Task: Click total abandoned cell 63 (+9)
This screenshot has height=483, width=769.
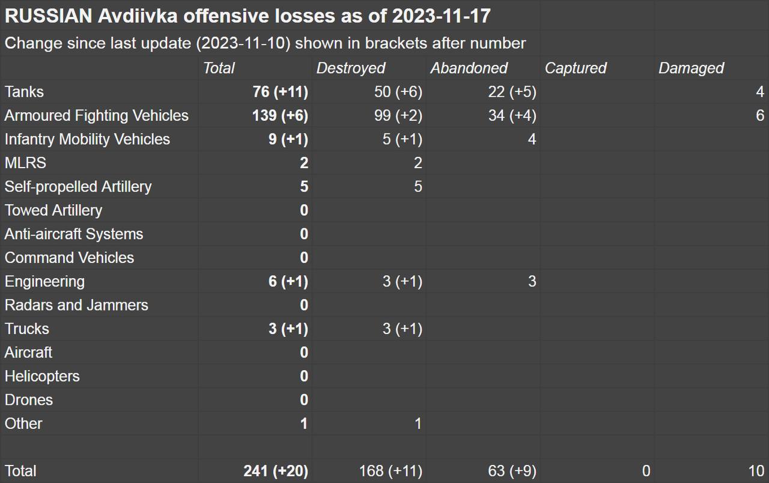Action: point(512,472)
